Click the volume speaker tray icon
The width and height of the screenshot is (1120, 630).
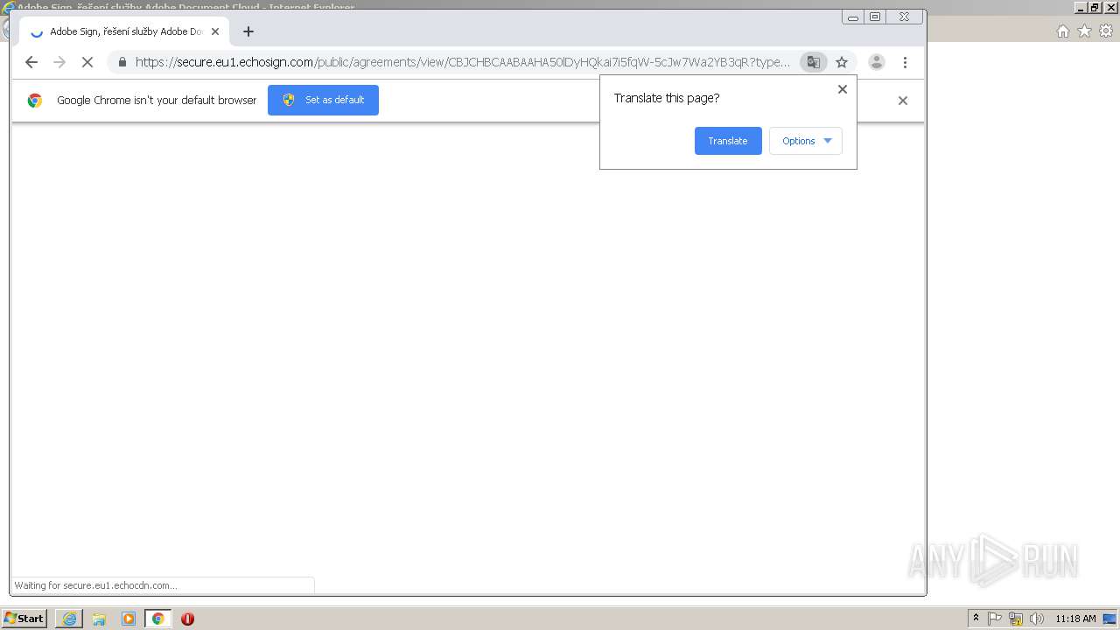pyautogui.click(x=1037, y=619)
